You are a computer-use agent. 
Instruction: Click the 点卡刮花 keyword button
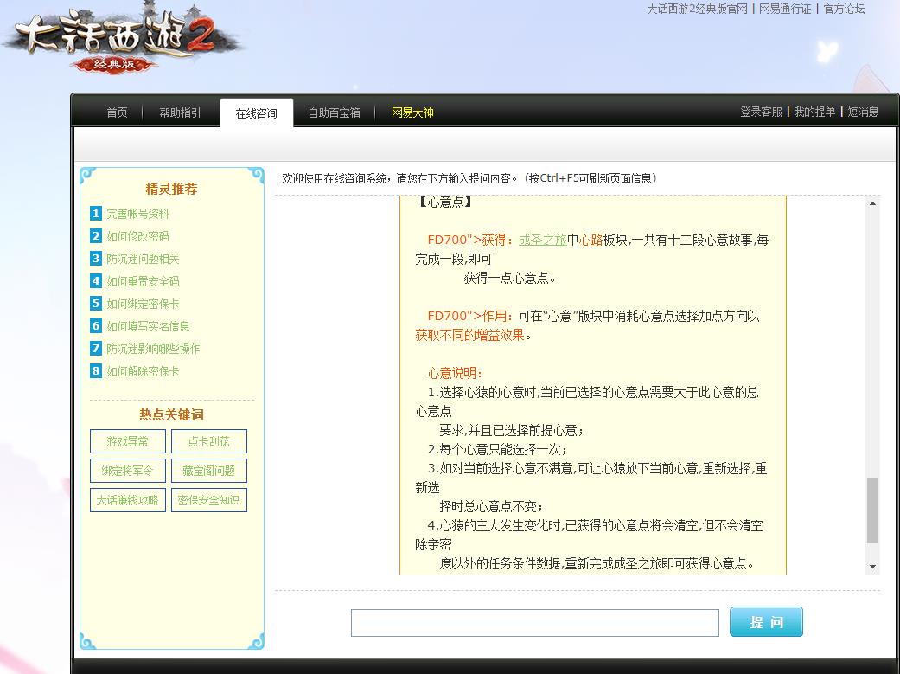(x=209, y=441)
